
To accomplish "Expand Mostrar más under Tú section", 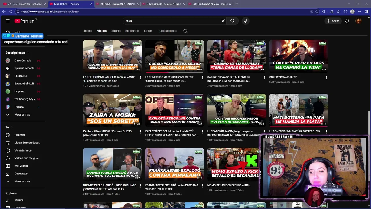I will 23,181.
